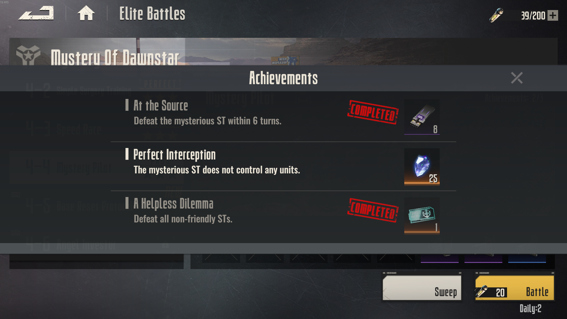Select the Mystery Of Dawnstar chapter banner
This screenshot has height=319, width=567.
coord(283,52)
